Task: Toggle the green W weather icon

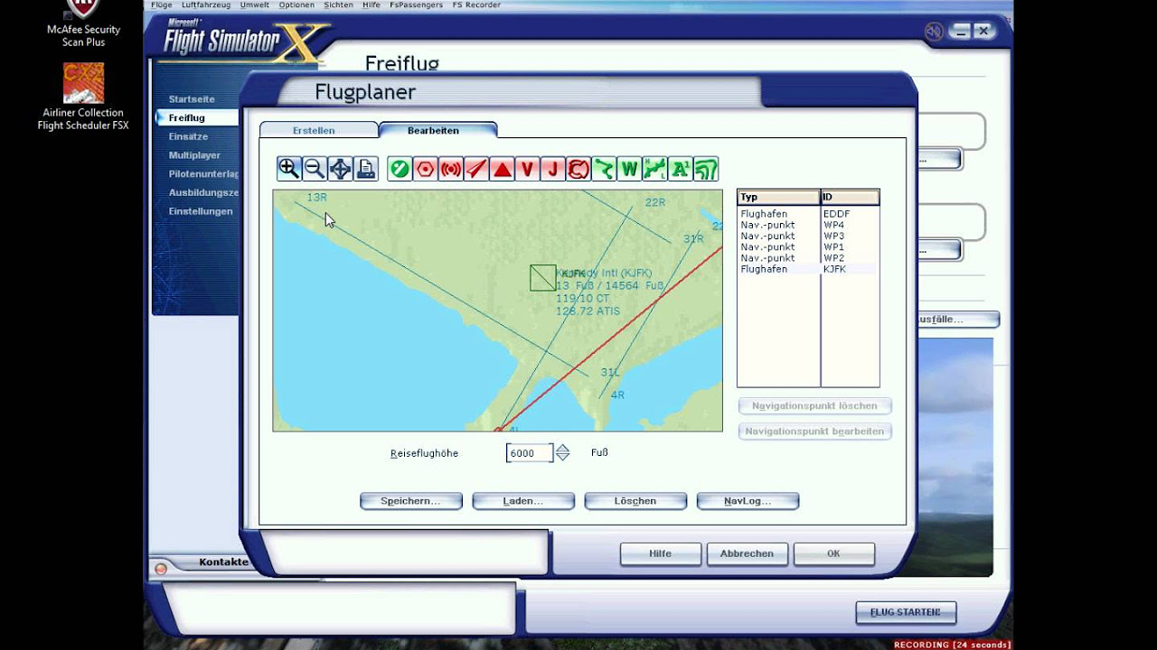Action: [629, 169]
